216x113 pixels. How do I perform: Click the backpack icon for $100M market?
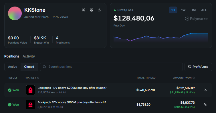pyautogui.click(x=30, y=105)
